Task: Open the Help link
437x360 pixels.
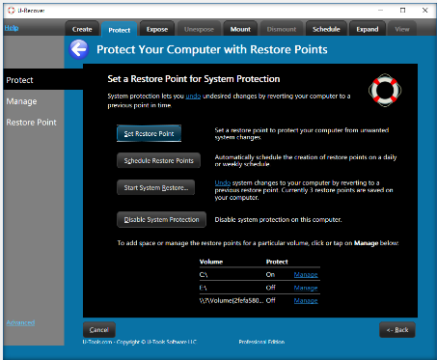Action: [12, 28]
